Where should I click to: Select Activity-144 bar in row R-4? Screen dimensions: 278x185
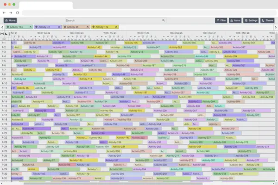[x=102, y=56]
